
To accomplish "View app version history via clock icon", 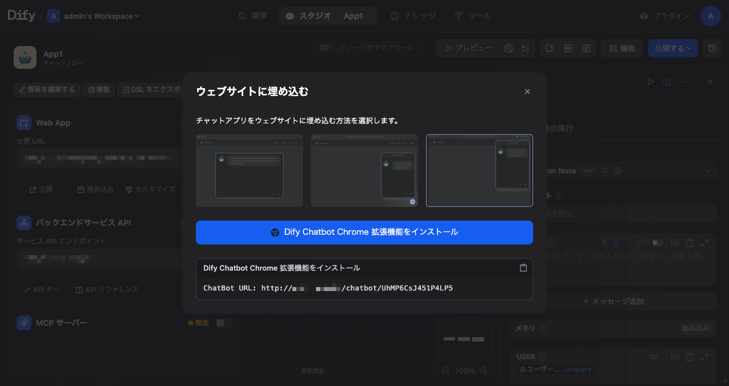I will pyautogui.click(x=712, y=48).
